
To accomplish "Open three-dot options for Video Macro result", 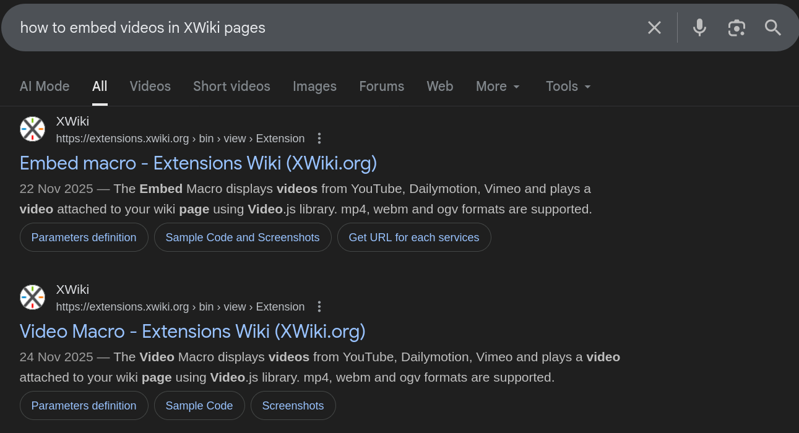I will pyautogui.click(x=319, y=307).
